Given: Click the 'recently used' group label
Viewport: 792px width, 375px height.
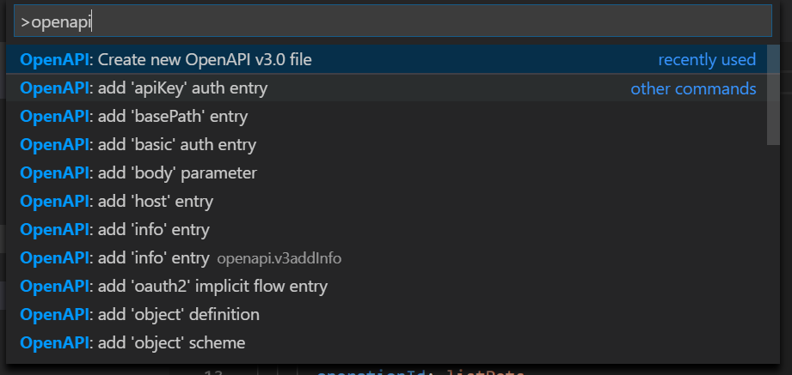Looking at the screenshot, I should [707, 59].
